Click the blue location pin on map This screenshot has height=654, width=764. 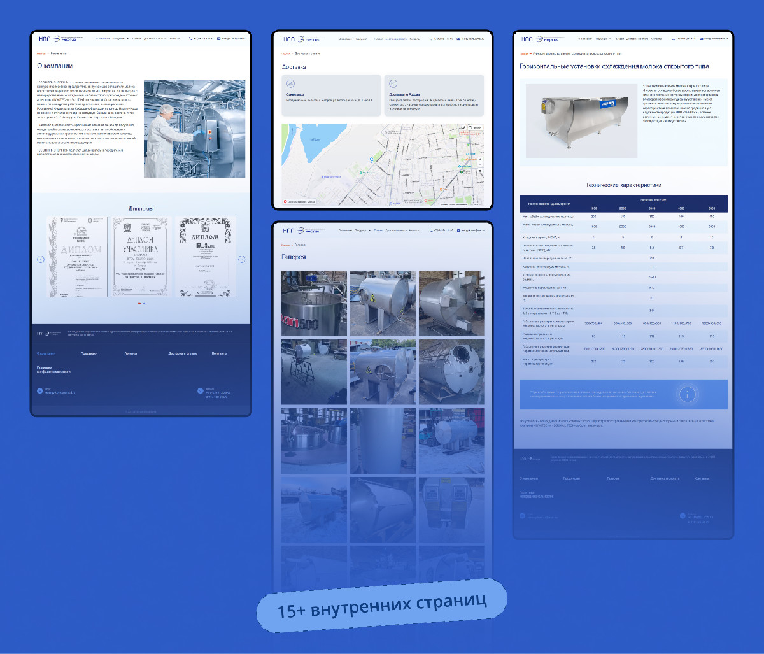coord(371,160)
